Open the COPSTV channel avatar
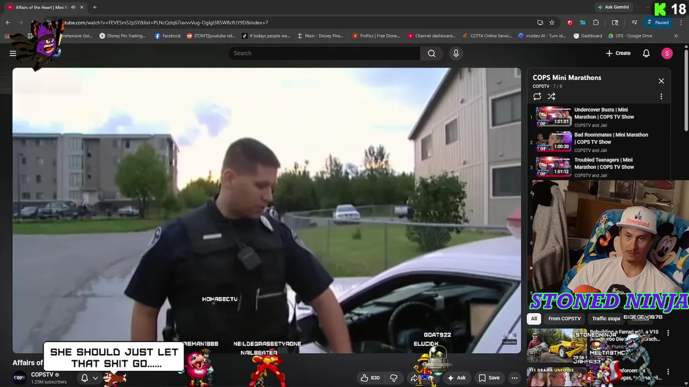This screenshot has width=689, height=387. [19, 378]
